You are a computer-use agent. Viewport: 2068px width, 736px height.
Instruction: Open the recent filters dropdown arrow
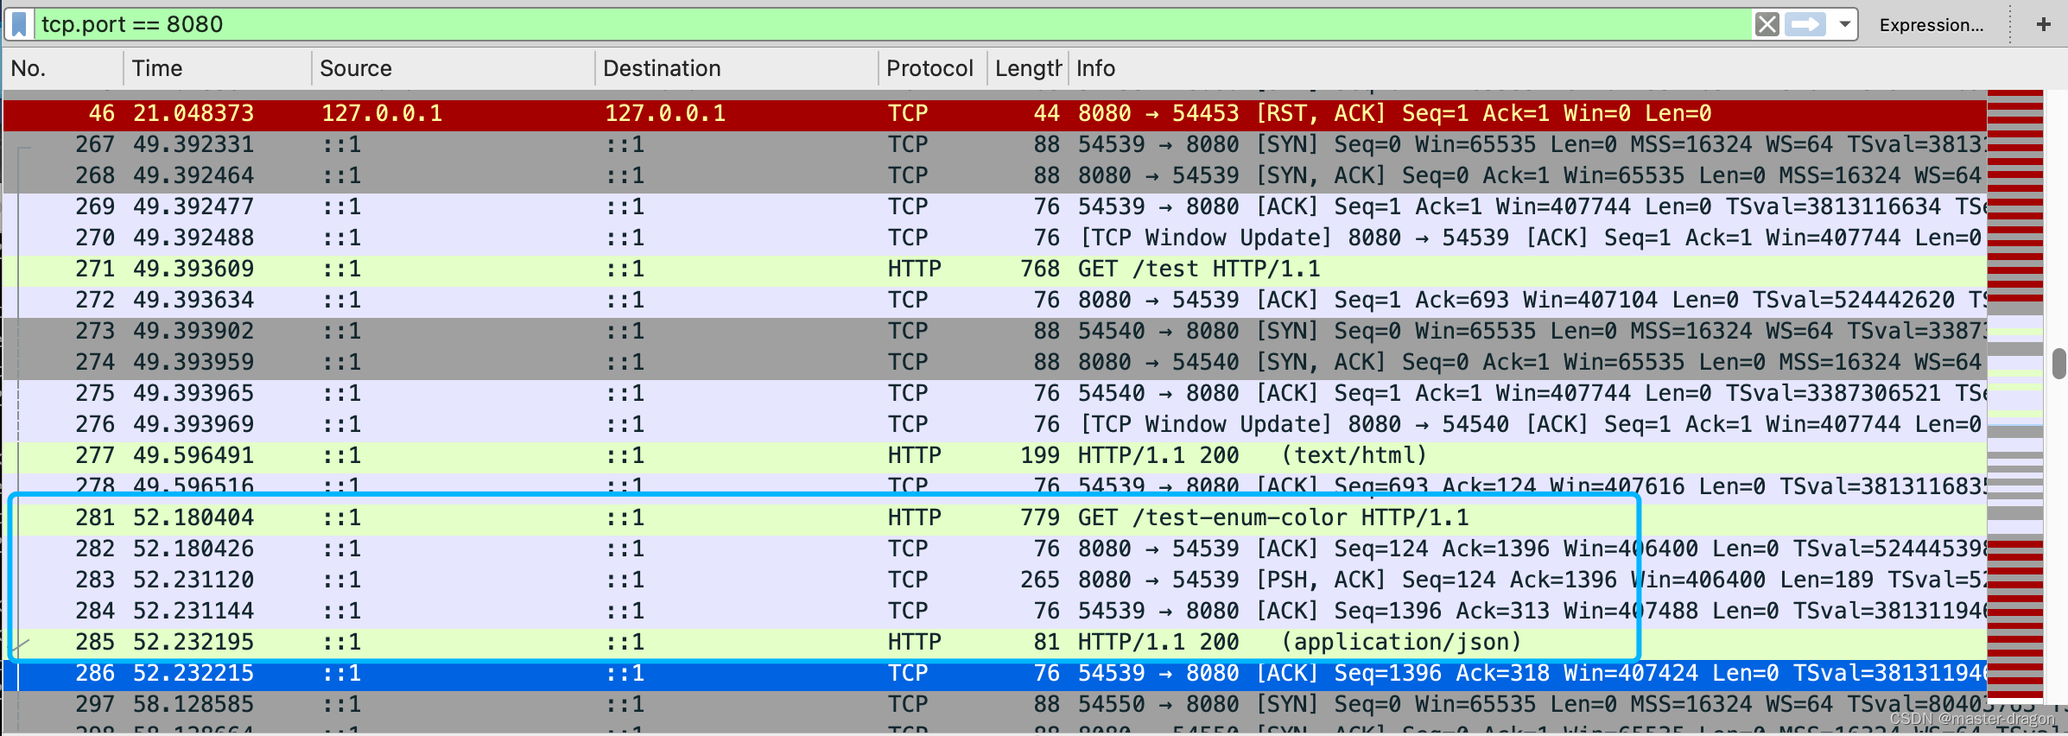[1844, 24]
